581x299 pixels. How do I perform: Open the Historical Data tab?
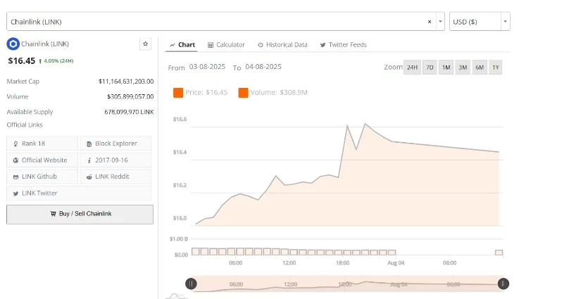(x=282, y=45)
